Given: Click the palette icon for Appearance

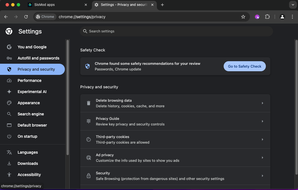Looking at the screenshot, I should 9,103.
